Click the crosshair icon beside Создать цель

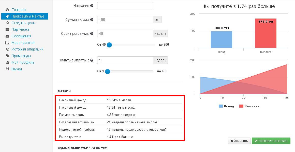tap(7, 23)
